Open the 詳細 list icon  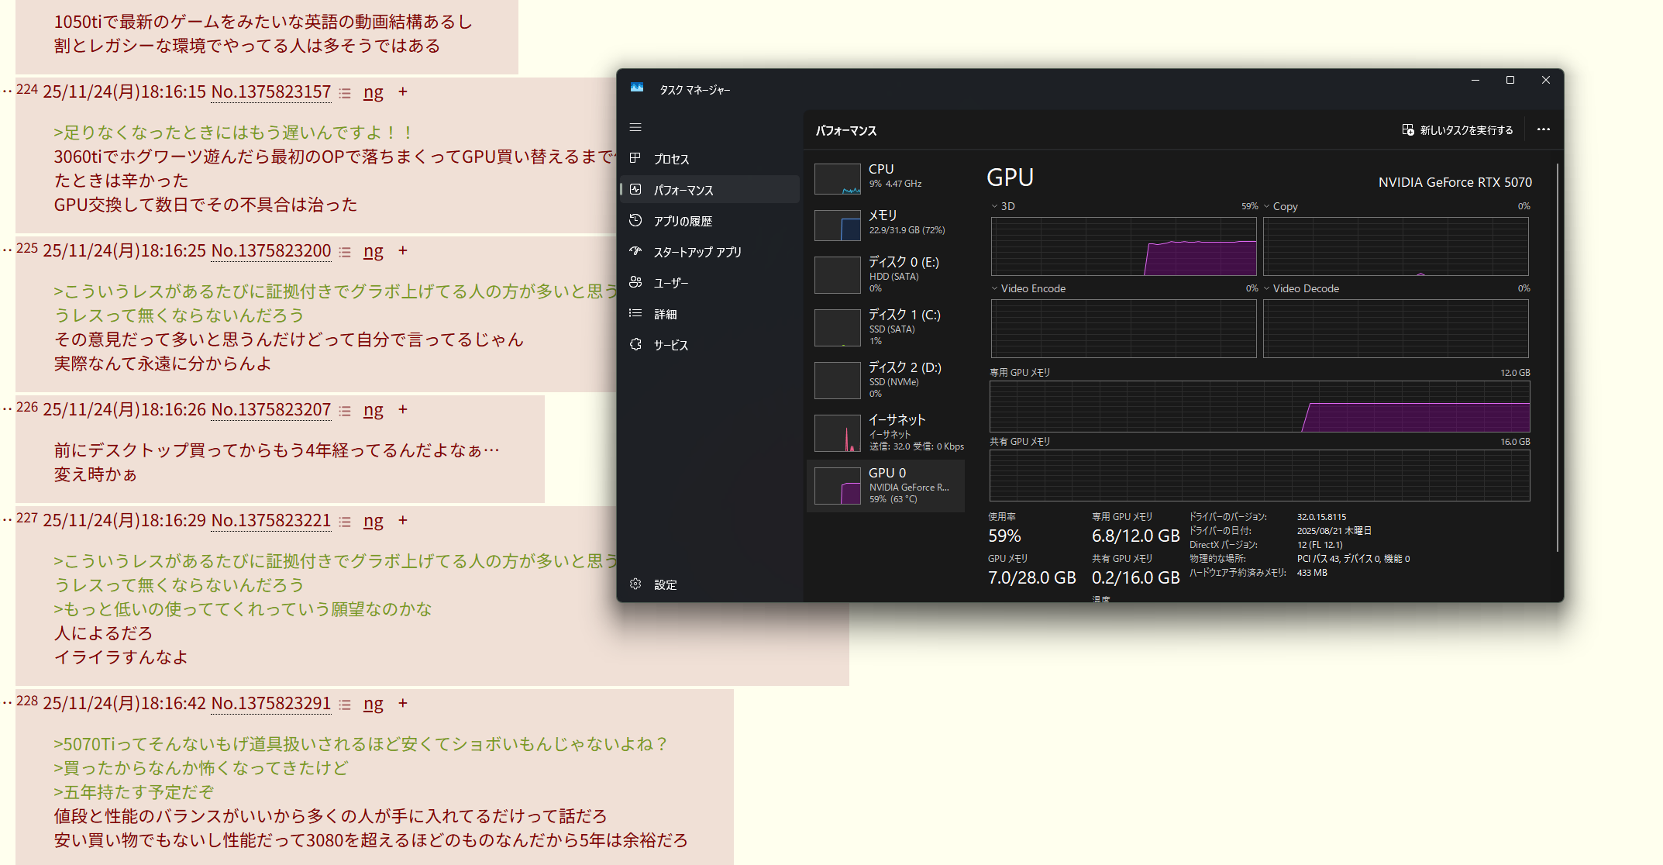[x=635, y=313]
